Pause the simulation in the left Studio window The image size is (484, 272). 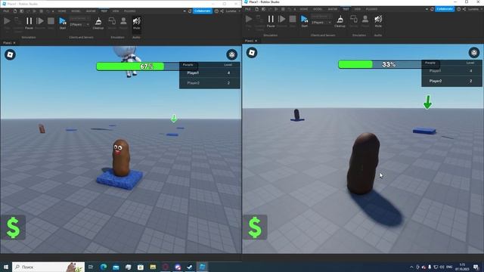pos(29,23)
